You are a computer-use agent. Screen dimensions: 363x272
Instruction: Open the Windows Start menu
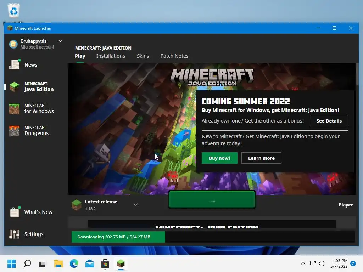(x=12, y=263)
